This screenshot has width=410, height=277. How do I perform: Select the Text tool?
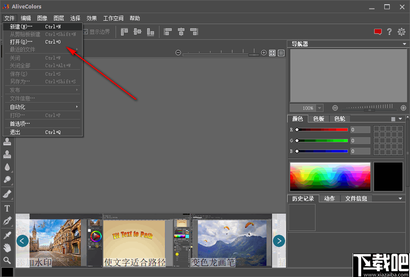[7, 208]
